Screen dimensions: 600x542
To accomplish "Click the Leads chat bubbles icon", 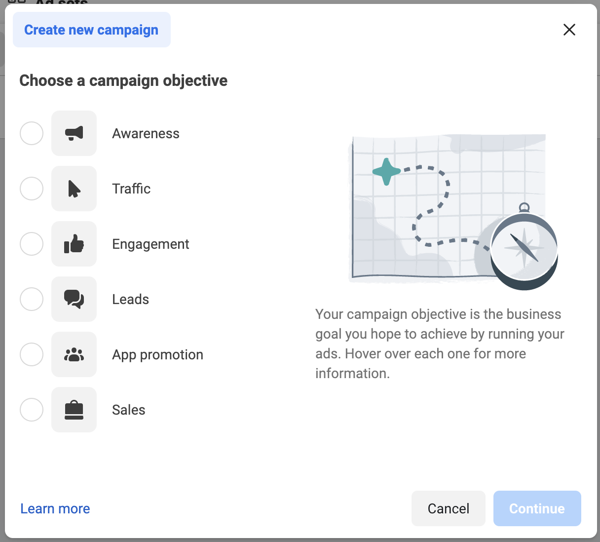I will 74,299.
